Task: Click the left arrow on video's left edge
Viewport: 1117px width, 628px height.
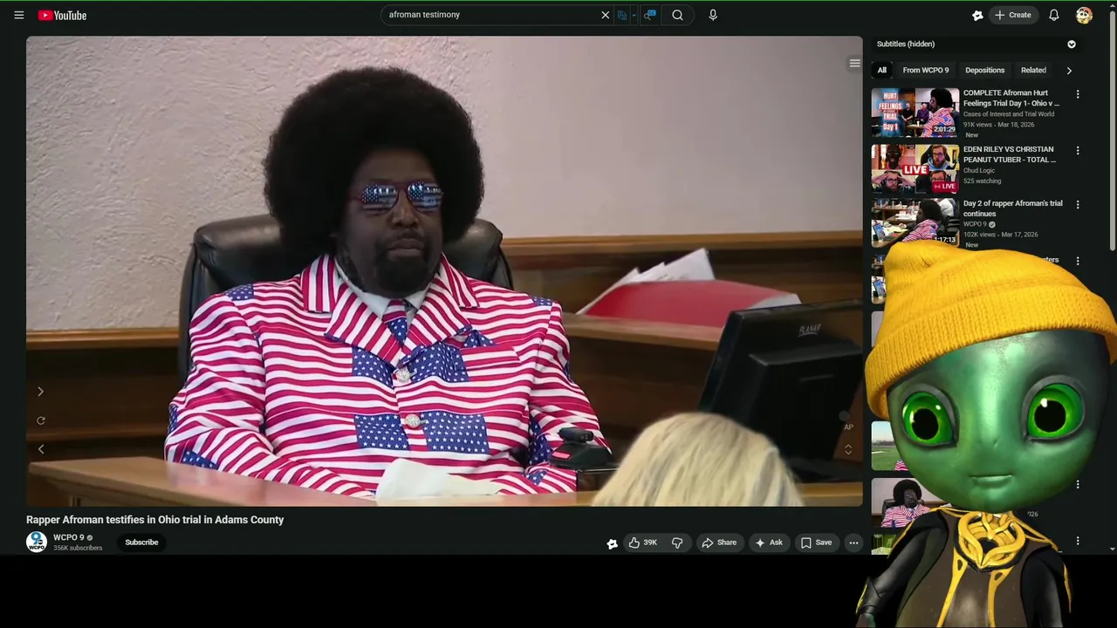Action: tap(40, 449)
